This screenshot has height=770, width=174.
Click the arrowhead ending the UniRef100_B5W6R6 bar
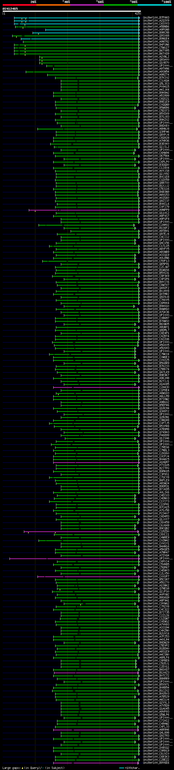[x=135, y=108]
